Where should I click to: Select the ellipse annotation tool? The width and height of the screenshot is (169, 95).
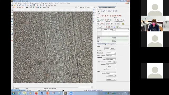(111, 11)
